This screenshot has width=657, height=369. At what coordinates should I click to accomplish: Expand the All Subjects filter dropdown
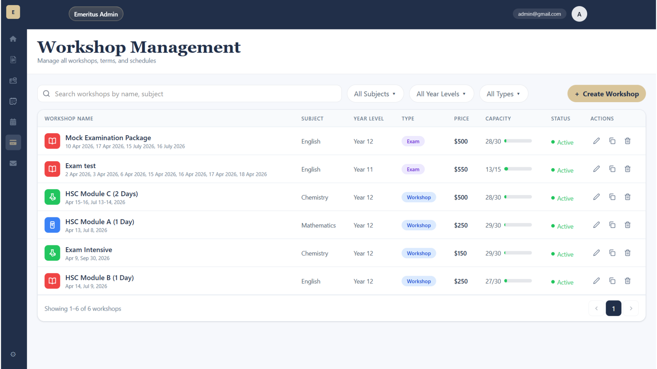click(x=375, y=94)
